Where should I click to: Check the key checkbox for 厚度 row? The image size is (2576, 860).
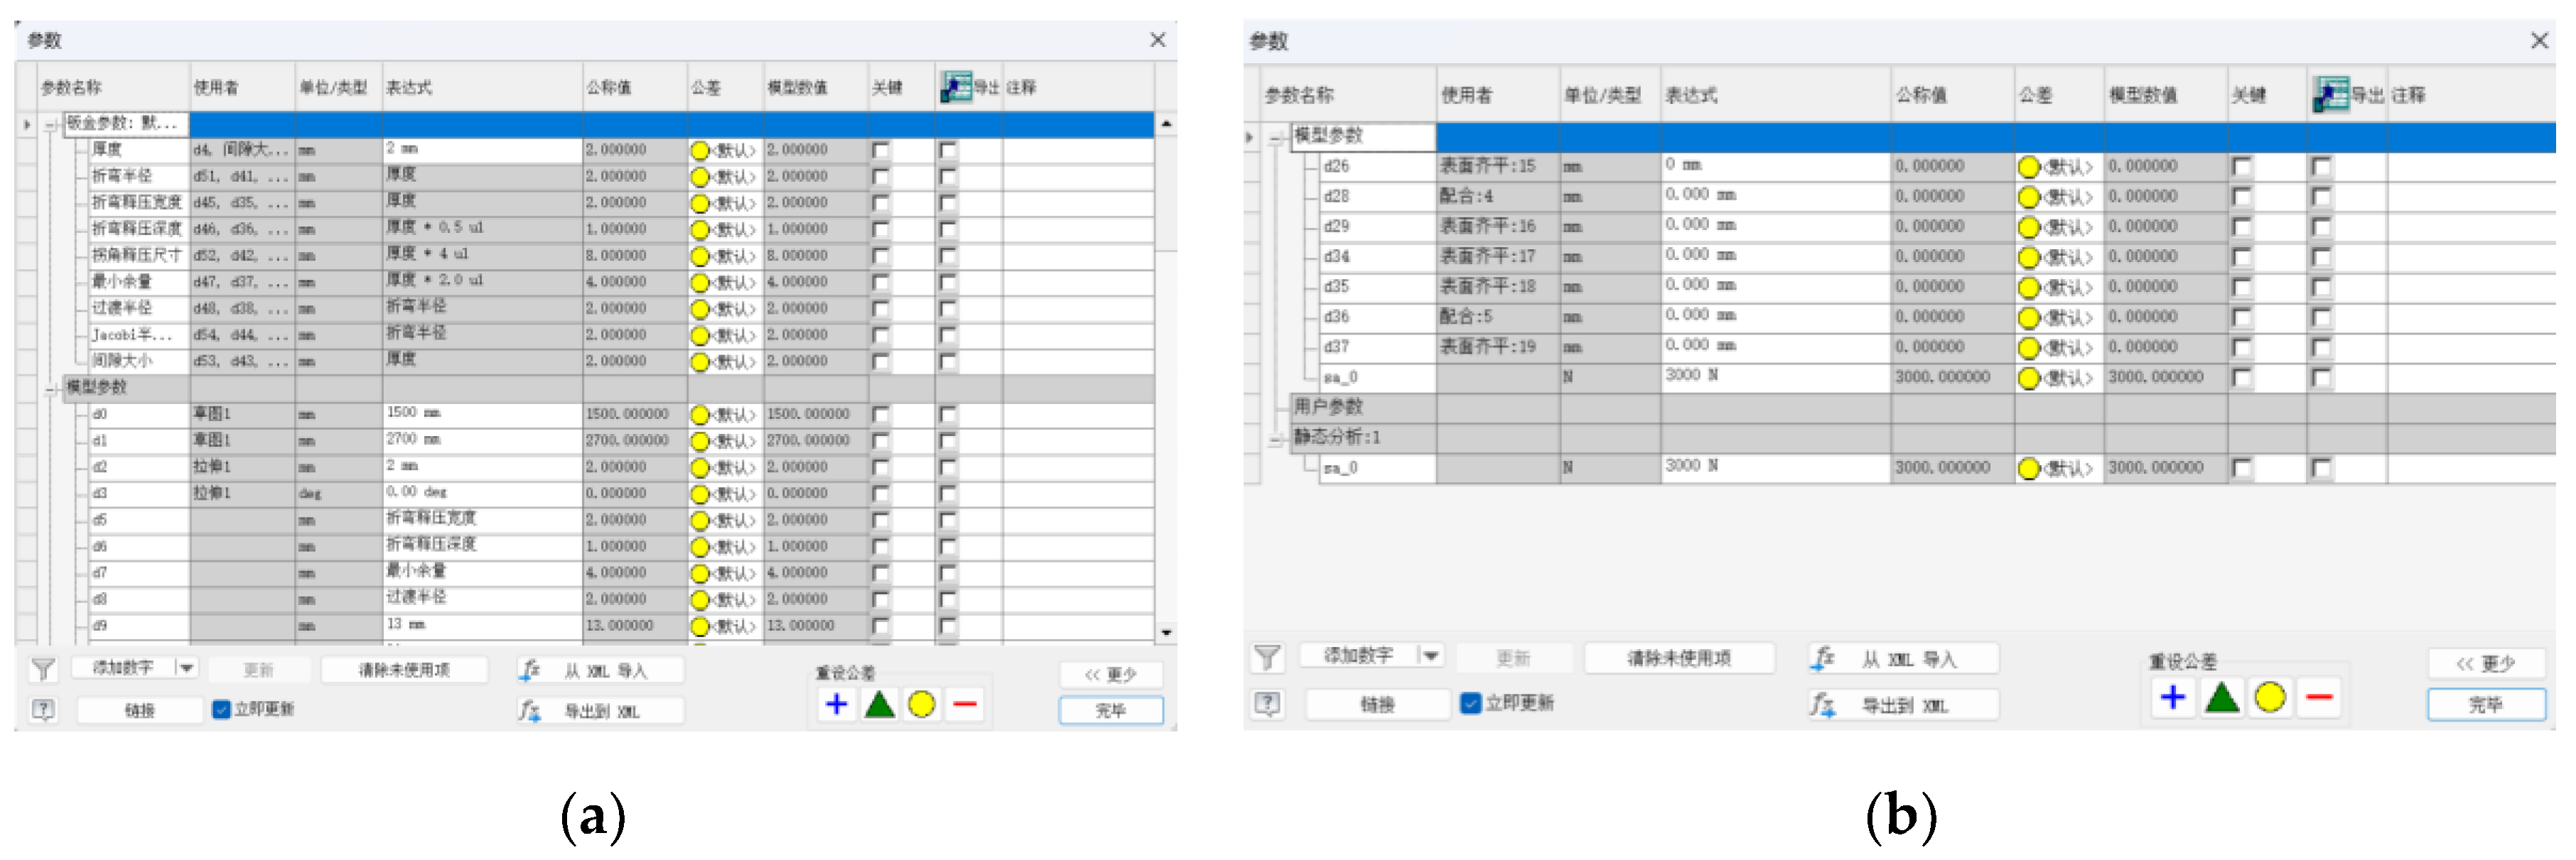(881, 150)
